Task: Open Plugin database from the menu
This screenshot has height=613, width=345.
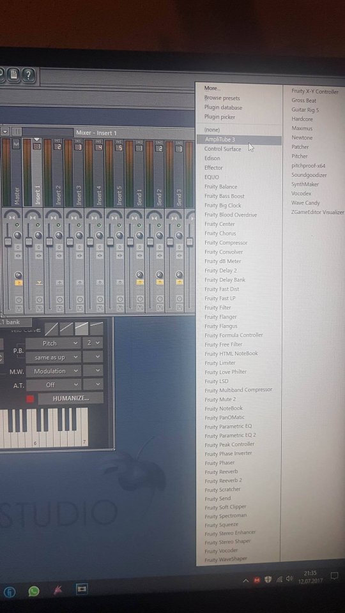Action: 223,107
